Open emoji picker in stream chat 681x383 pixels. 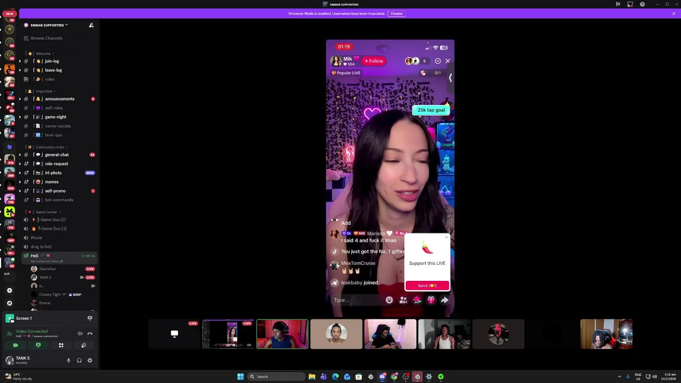click(x=389, y=300)
